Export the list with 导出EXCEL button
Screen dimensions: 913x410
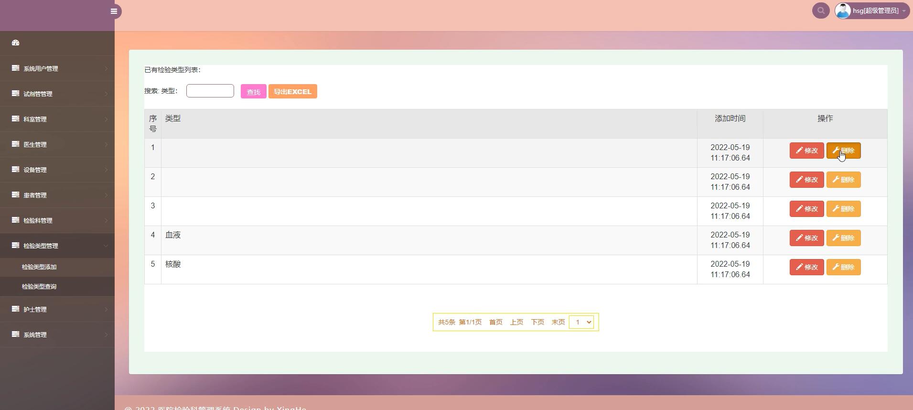tap(292, 92)
